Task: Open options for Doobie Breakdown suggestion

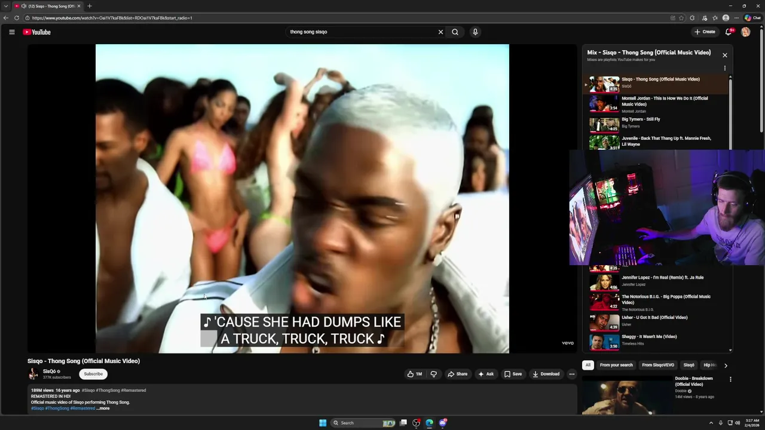Action: point(730,379)
